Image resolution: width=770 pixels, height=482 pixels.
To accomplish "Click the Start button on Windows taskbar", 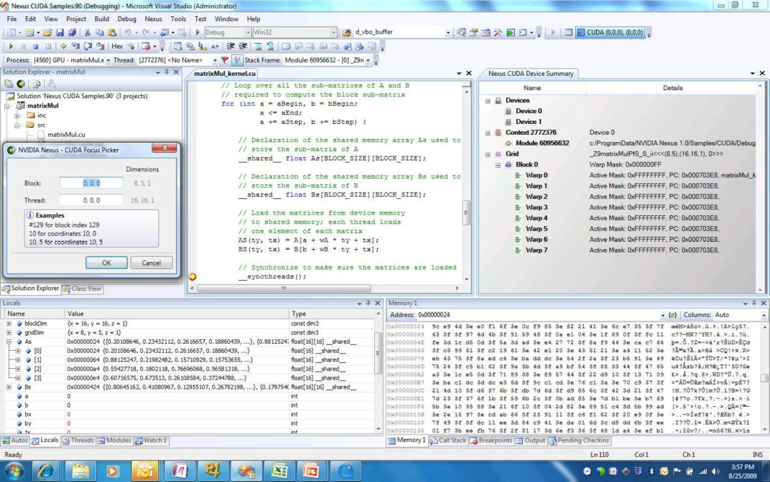I will coord(13,470).
